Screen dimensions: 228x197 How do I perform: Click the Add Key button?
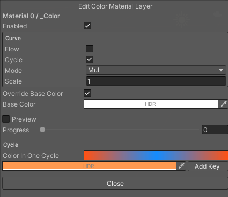(208, 166)
